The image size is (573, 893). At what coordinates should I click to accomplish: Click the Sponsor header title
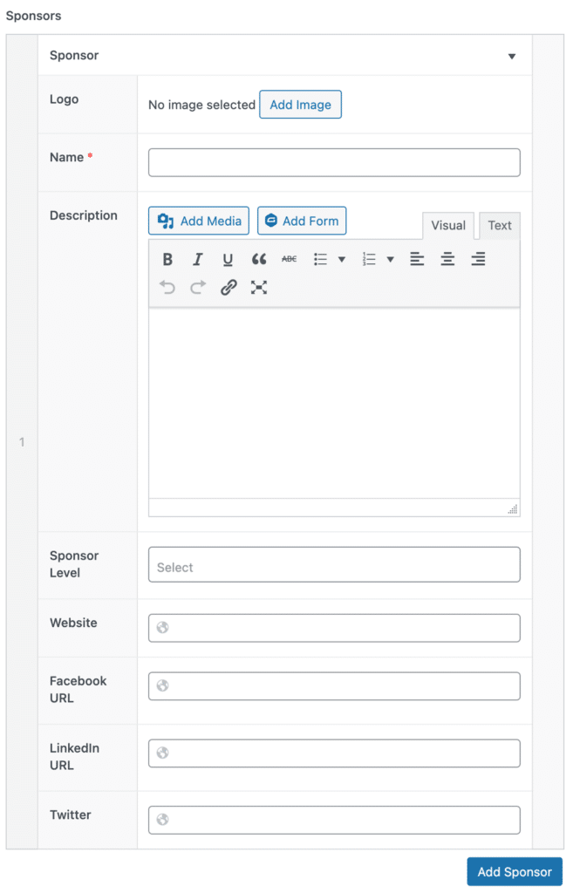coord(74,55)
